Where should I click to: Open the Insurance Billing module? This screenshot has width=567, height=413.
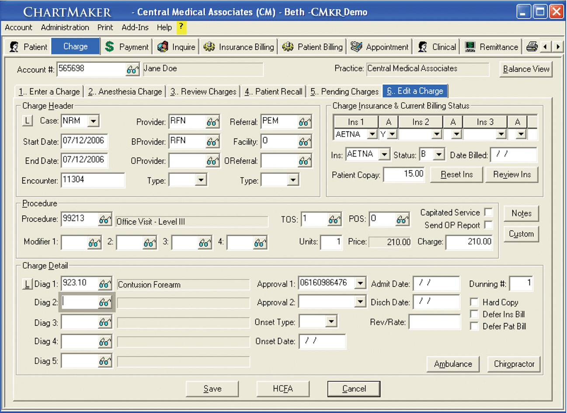coord(239,47)
